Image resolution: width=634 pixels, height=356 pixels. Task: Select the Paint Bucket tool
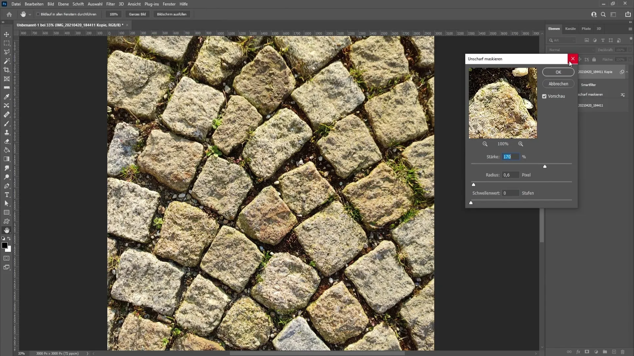click(x=7, y=150)
